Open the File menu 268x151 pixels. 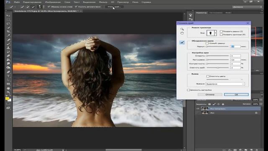(x=17, y=2)
